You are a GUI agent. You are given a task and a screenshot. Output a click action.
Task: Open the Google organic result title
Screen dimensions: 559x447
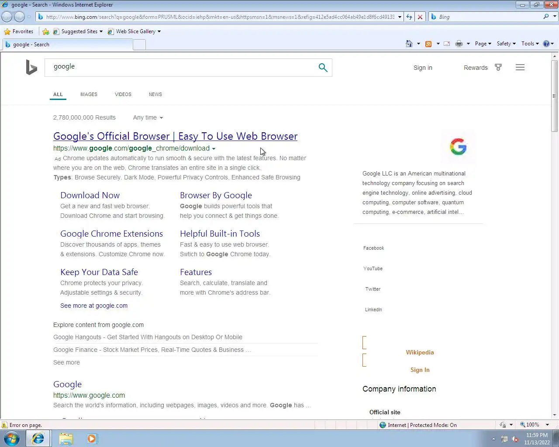(x=67, y=384)
